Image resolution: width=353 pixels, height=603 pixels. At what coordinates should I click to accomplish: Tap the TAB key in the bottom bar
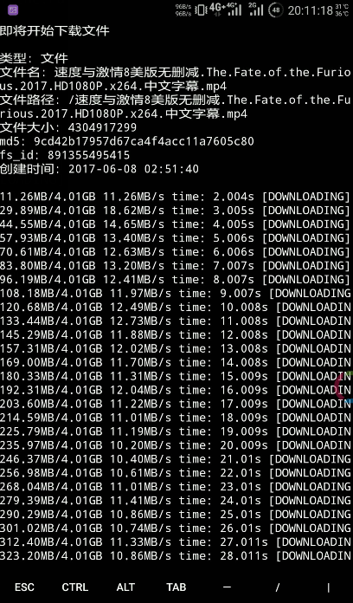point(176,587)
